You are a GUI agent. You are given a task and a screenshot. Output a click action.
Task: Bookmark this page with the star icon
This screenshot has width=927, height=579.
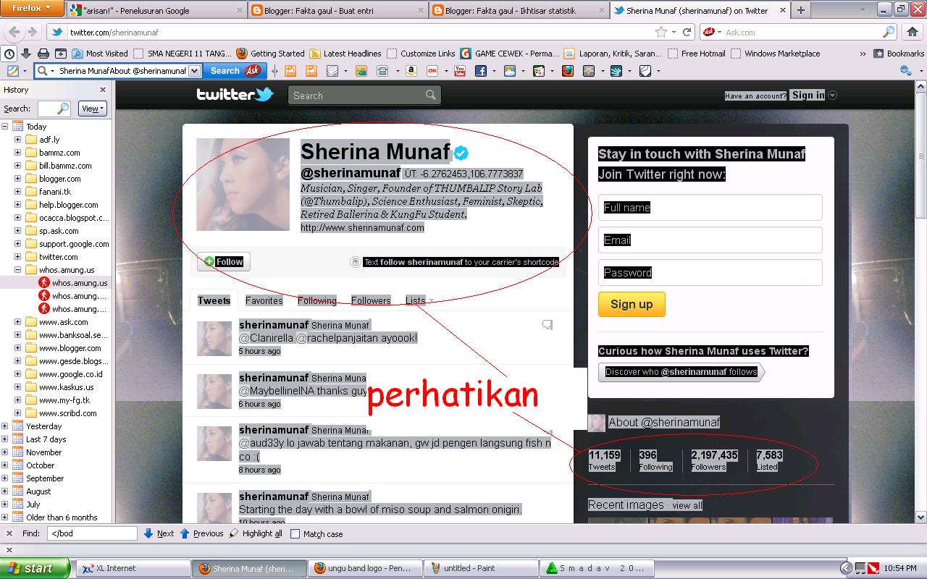click(660, 32)
